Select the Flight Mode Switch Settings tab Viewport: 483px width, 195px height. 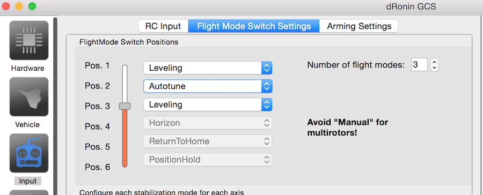[x=254, y=26]
